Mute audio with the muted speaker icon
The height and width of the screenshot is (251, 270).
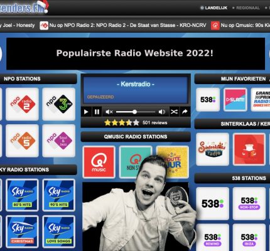pyautogui.click(x=109, y=112)
